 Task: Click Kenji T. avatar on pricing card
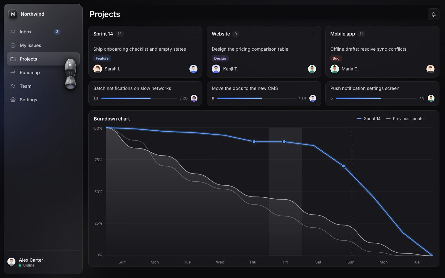(216, 69)
